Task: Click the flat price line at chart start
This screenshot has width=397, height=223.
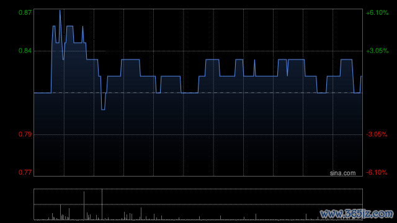Action: coord(43,93)
